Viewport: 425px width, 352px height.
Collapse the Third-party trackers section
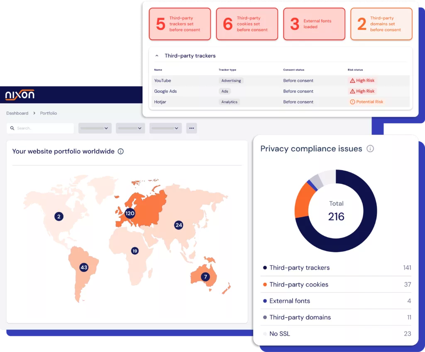[157, 56]
